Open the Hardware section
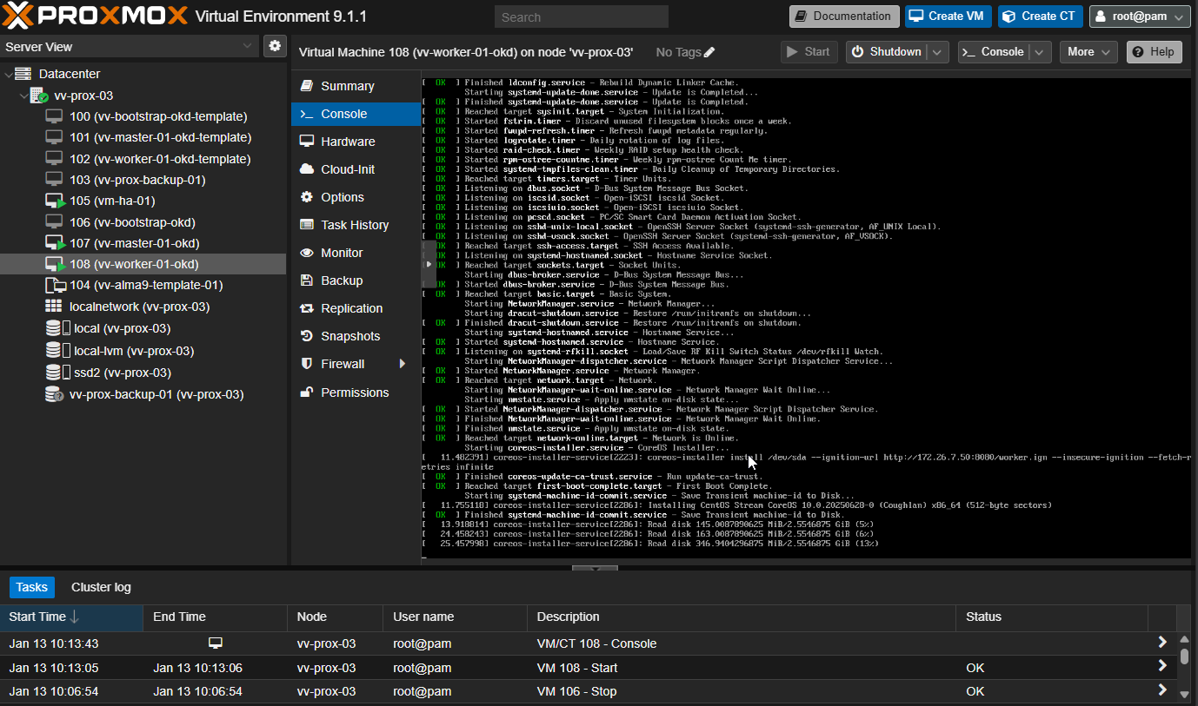The height and width of the screenshot is (706, 1198). pyautogui.click(x=347, y=142)
